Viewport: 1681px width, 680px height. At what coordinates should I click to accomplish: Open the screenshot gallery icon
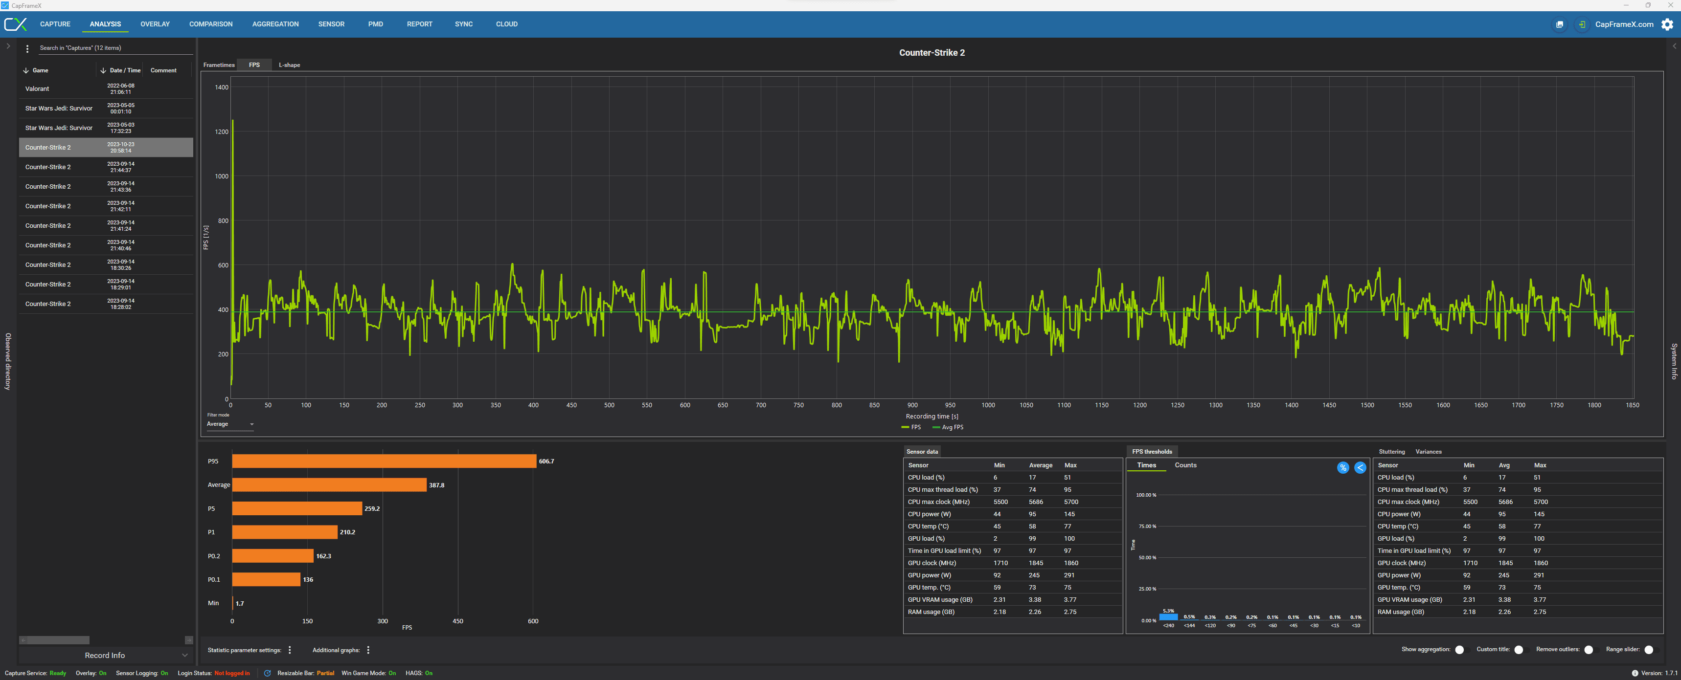tap(1559, 24)
